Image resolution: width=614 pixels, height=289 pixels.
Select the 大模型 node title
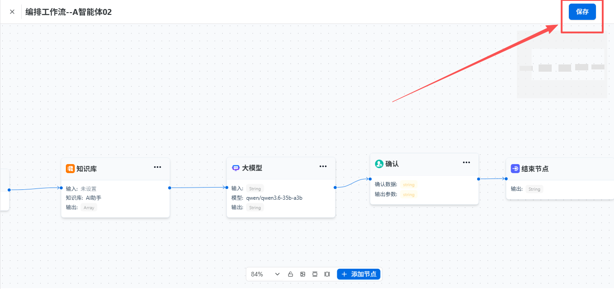[252, 168]
